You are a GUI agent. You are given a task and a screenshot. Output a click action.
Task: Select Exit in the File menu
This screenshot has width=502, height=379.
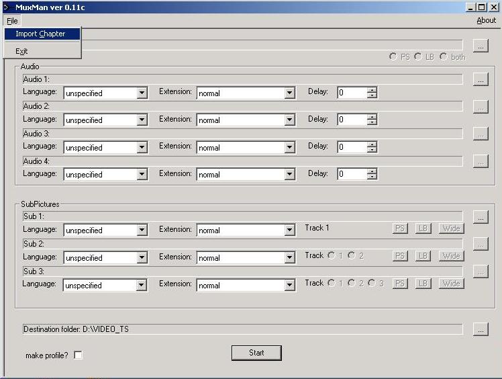click(42, 51)
